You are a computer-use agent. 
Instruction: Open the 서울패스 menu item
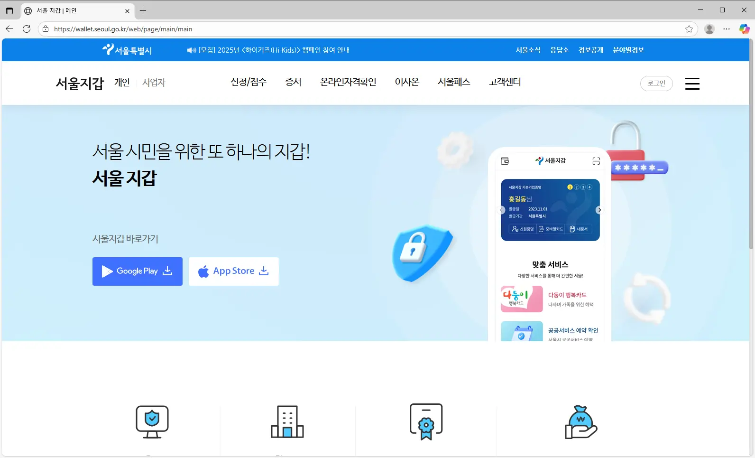coord(453,82)
